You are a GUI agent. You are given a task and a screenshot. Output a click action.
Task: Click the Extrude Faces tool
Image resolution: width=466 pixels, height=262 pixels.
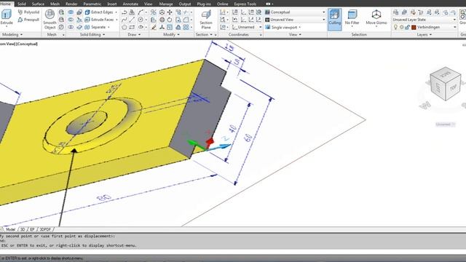pyautogui.click(x=100, y=20)
